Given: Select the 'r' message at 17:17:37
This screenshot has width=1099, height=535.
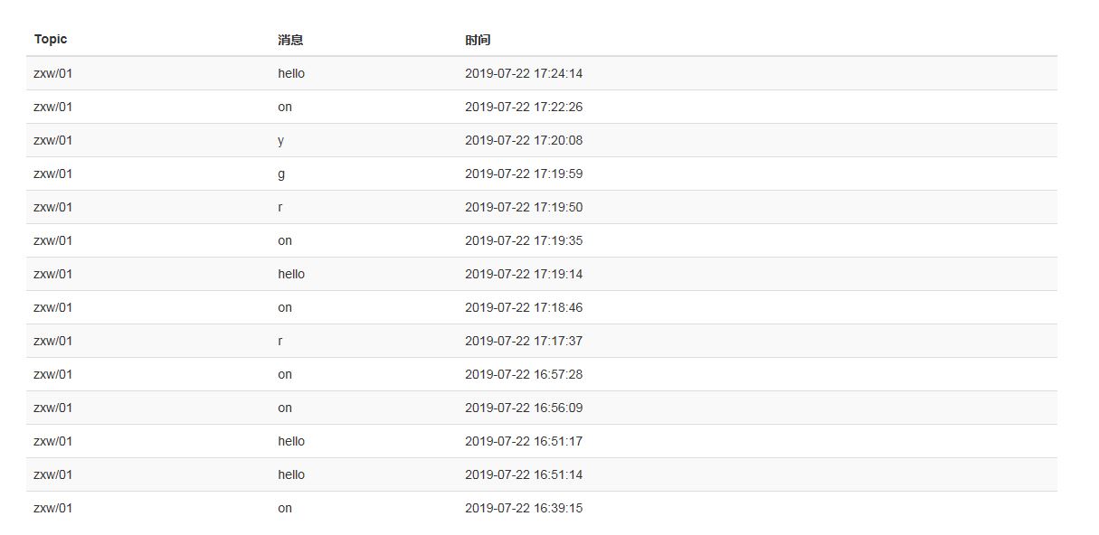Looking at the screenshot, I should click(280, 341).
